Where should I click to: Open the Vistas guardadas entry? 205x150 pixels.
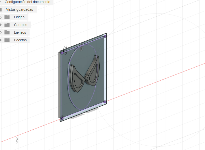(19, 9)
